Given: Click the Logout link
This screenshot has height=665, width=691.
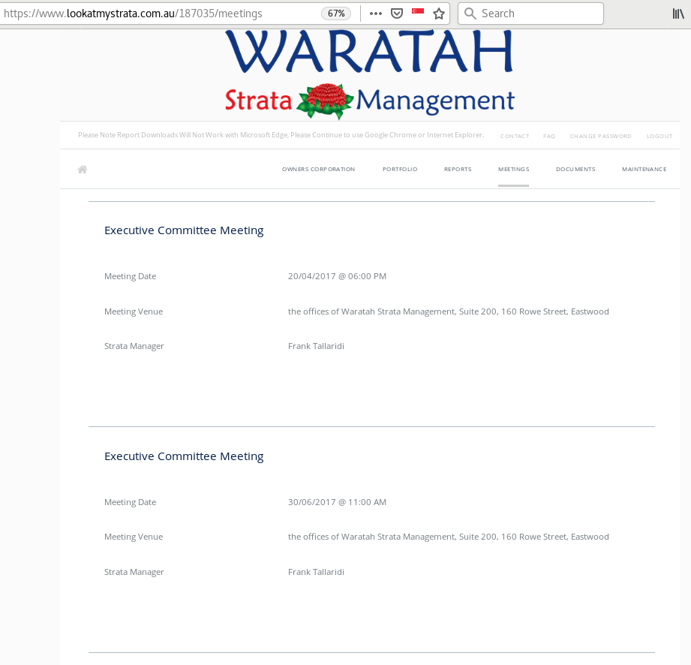Looking at the screenshot, I should [659, 137].
